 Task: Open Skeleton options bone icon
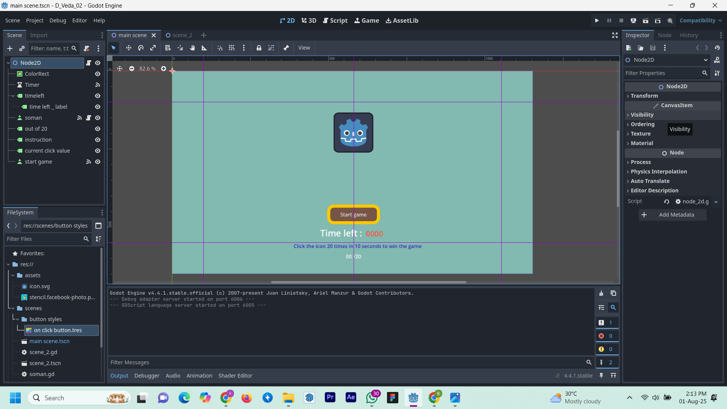pyautogui.click(x=286, y=48)
